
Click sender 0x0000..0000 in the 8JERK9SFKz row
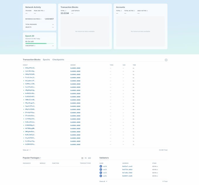tap(76, 144)
